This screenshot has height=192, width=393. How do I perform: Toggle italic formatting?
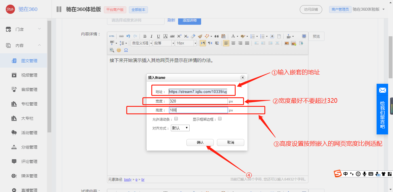pyautogui.click(x=151, y=36)
